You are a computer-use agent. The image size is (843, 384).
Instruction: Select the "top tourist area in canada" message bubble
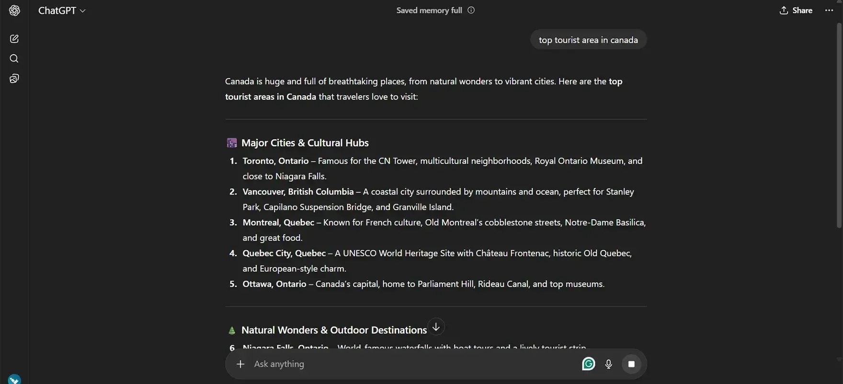tap(588, 40)
